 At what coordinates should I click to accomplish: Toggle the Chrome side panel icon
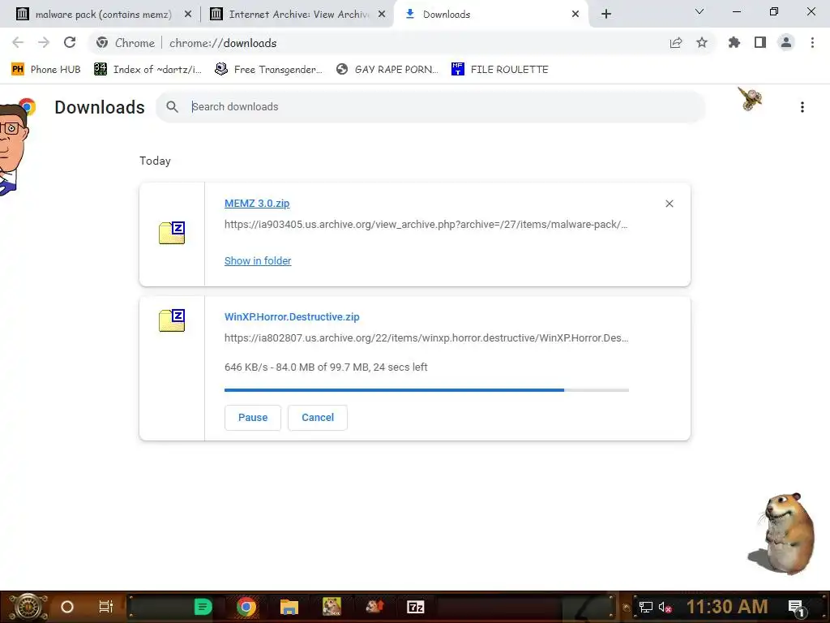click(760, 42)
